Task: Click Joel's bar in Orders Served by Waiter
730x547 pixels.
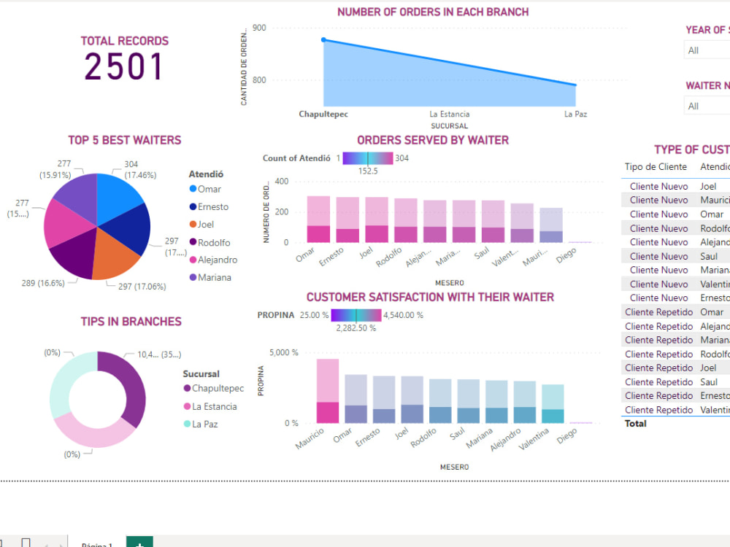Action: 377,220
